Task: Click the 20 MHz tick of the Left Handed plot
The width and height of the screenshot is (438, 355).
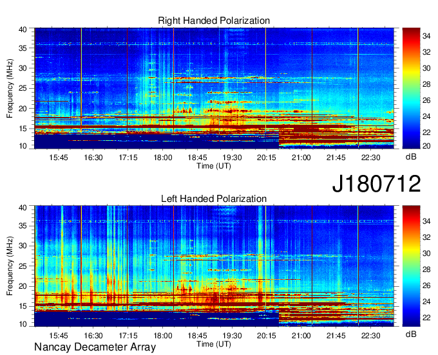Action: 23,286
